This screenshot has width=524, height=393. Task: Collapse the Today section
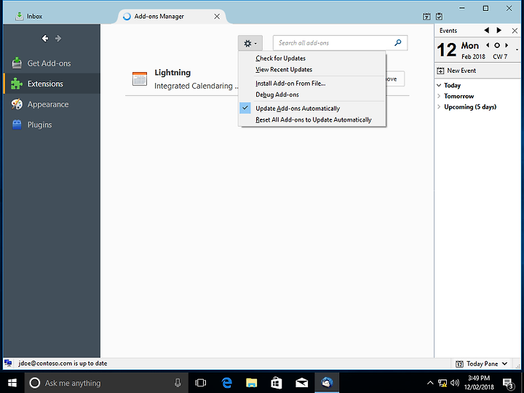(439, 85)
